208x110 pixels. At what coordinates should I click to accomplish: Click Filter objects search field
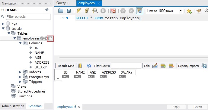(x=28, y=17)
